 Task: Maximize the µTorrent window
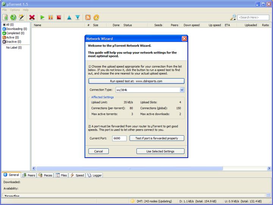(263, 4)
